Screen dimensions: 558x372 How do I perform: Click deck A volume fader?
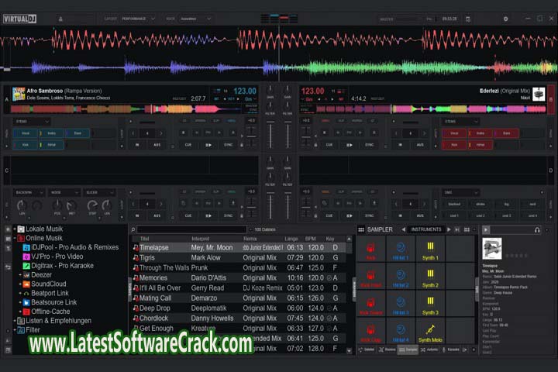tap(270, 134)
